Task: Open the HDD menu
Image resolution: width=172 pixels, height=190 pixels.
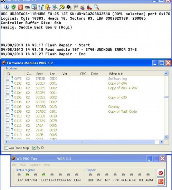Action: pos(23,165)
